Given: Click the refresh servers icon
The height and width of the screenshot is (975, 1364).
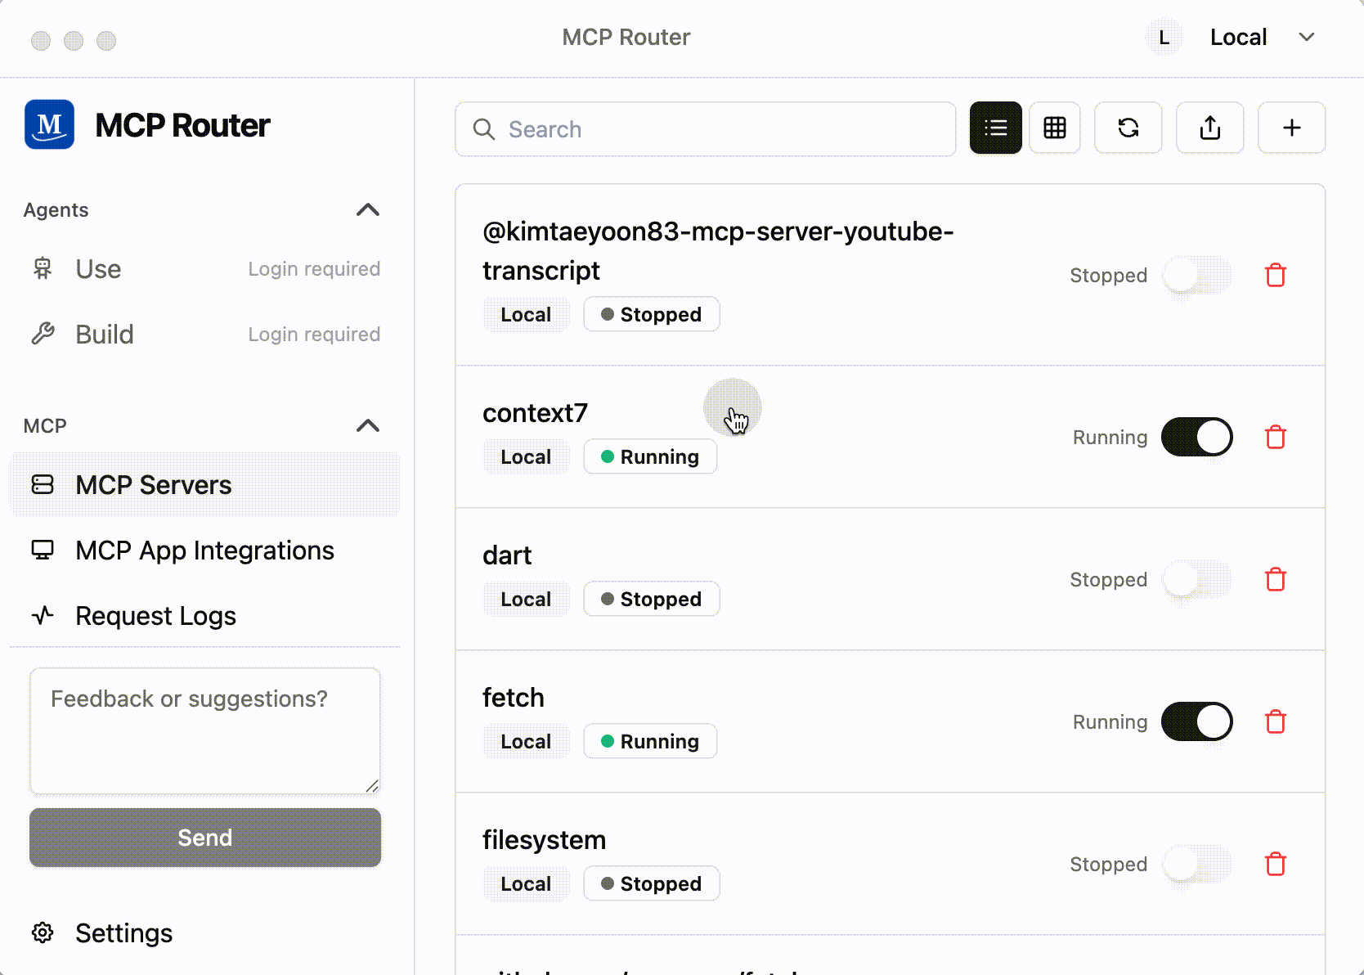Looking at the screenshot, I should point(1128,128).
